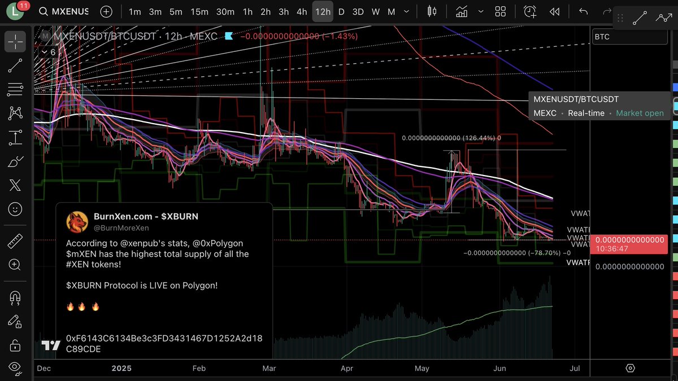Screen dimensions: 678x381
Task: Click the BurnXen.com tweet avatar
Action: [77, 222]
